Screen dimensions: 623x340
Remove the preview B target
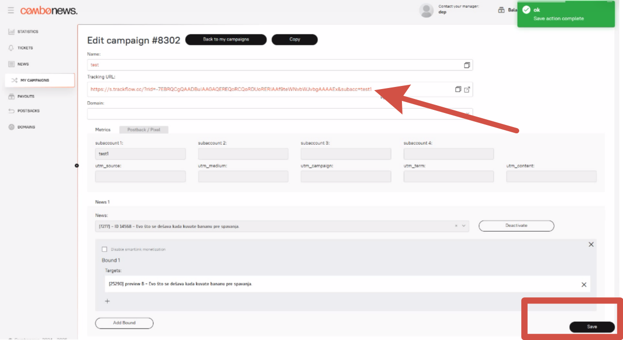(584, 284)
